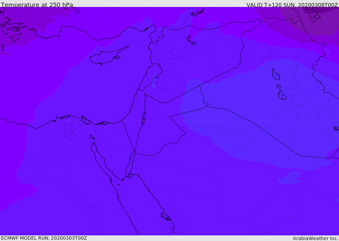The image size is (339, 241).
Task: Click the 'VALID T+120 SUN. 20200308T00Z' label
Action: pos(292,5)
